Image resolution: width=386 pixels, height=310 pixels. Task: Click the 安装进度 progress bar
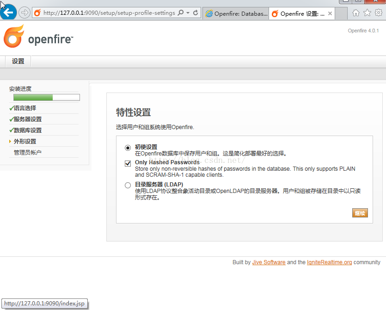click(47, 97)
